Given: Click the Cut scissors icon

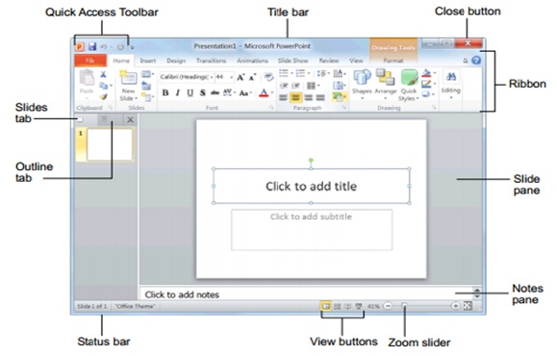Looking at the screenshot, I should point(103,74).
